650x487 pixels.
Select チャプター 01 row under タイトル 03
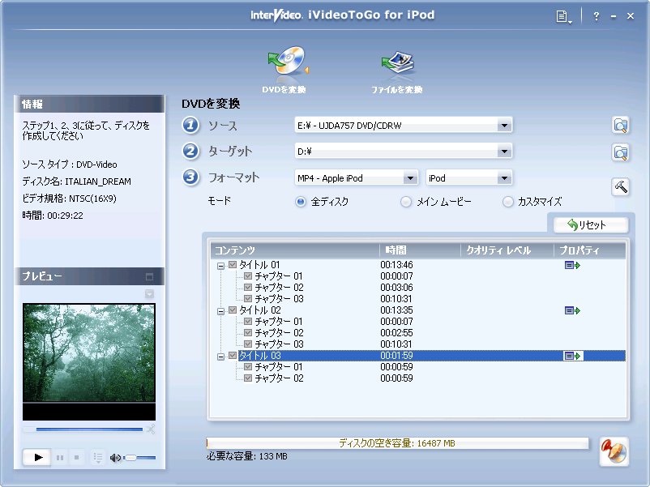[279, 367]
